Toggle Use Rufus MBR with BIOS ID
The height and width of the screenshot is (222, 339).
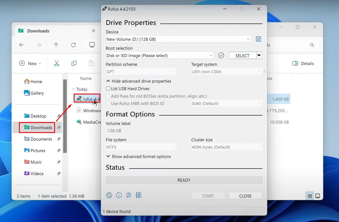[108, 103]
